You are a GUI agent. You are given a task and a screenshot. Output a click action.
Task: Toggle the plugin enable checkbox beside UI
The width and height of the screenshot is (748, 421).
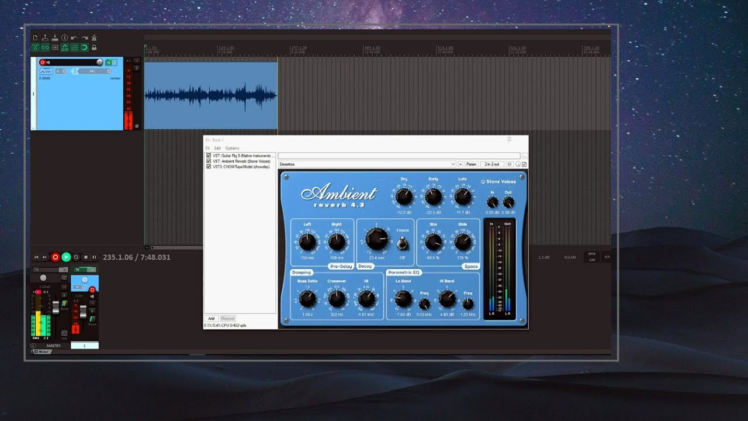(524, 164)
